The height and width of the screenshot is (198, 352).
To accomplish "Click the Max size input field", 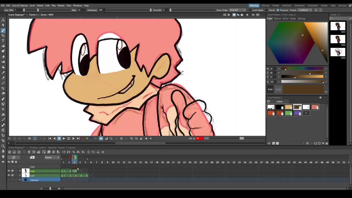I will point(81,10).
